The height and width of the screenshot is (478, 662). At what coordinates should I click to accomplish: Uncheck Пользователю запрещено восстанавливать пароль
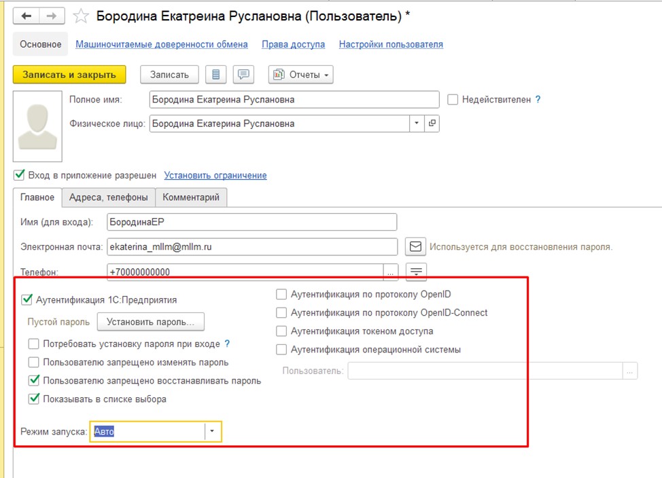[34, 380]
